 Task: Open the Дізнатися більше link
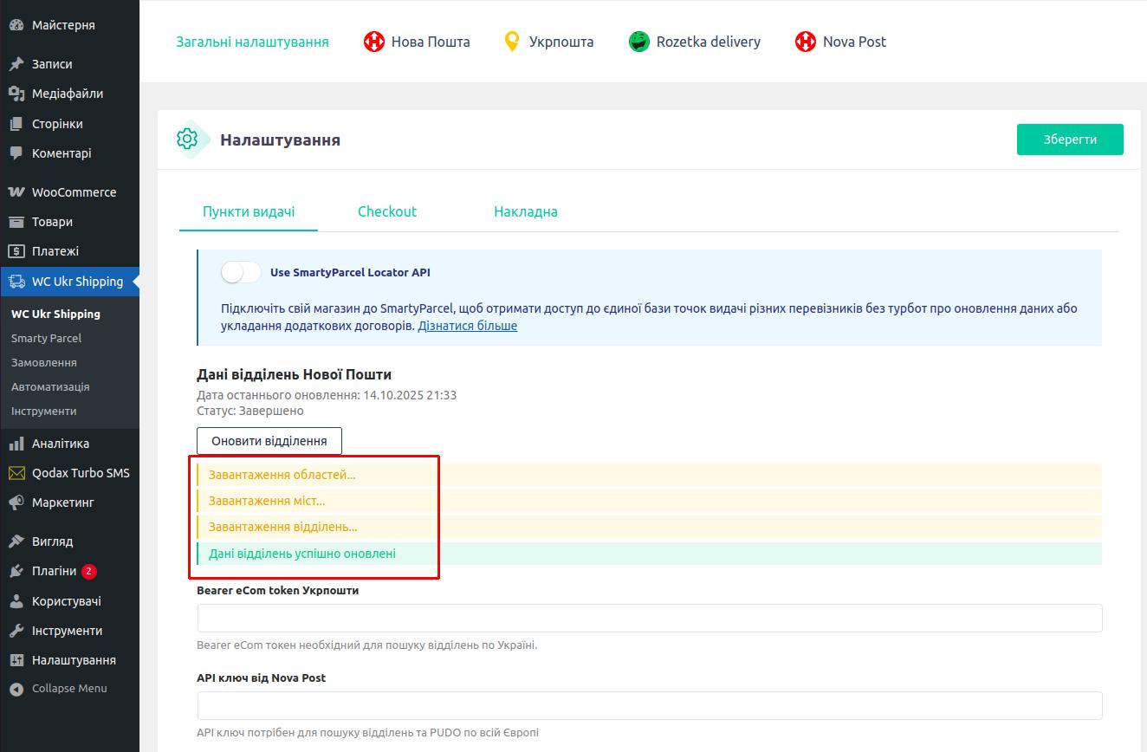point(467,326)
